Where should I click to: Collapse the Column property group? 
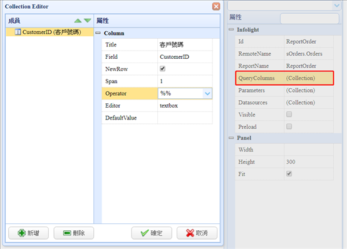98,33
